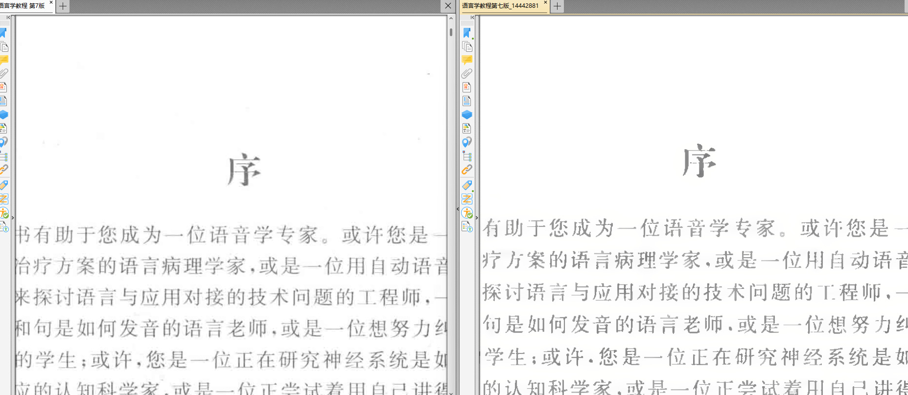This screenshot has height=395, width=908.
Task: Open reading Order pane in right document
Action: click(x=467, y=198)
